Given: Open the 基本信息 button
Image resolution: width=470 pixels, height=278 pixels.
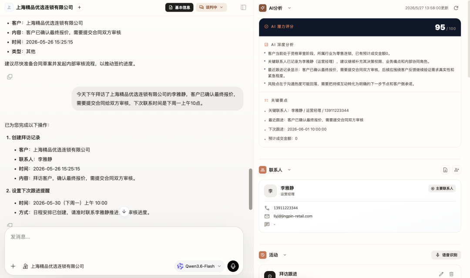Looking at the screenshot, I should click(179, 7).
